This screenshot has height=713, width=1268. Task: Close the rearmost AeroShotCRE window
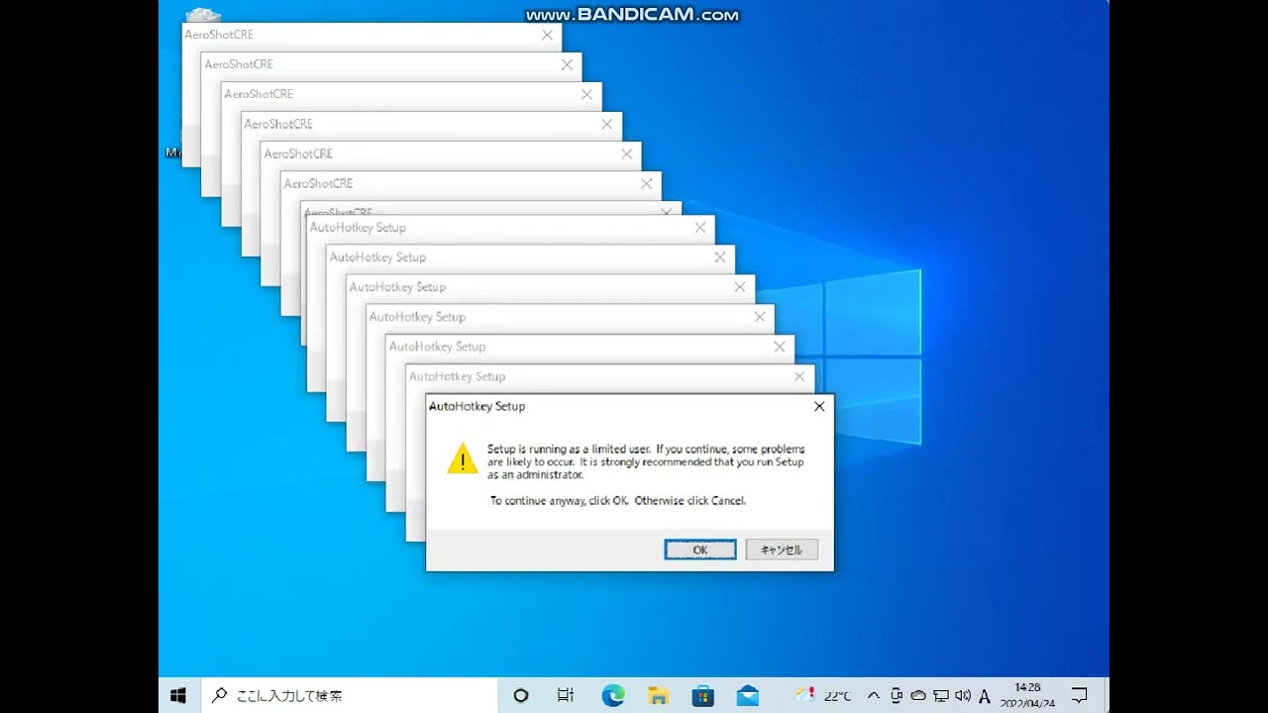[x=547, y=35]
